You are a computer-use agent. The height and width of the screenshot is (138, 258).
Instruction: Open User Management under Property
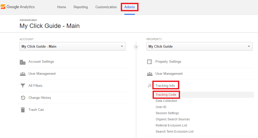(x=169, y=73)
